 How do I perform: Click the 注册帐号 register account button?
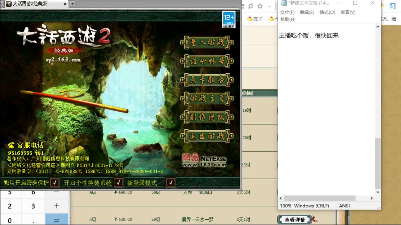click(x=207, y=61)
